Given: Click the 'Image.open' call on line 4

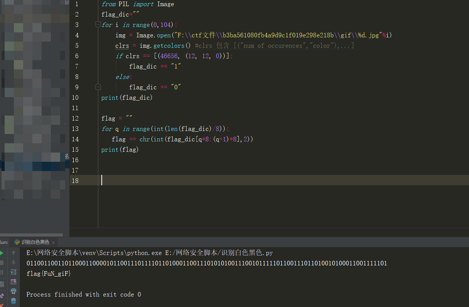Looking at the screenshot, I should [x=153, y=35].
